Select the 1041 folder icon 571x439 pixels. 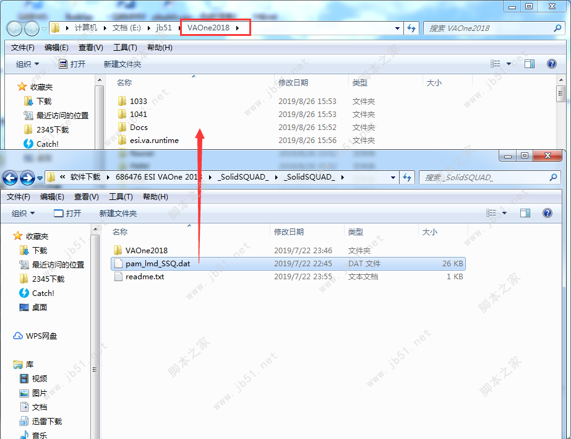(x=122, y=114)
